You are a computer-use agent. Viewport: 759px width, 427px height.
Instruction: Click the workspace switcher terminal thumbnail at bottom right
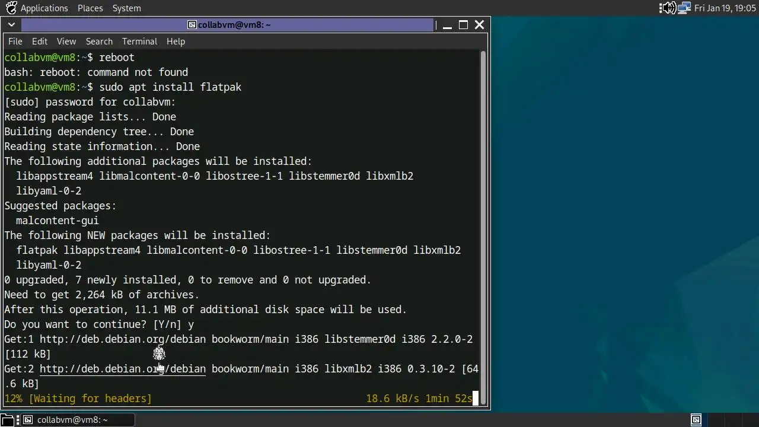tap(696, 420)
